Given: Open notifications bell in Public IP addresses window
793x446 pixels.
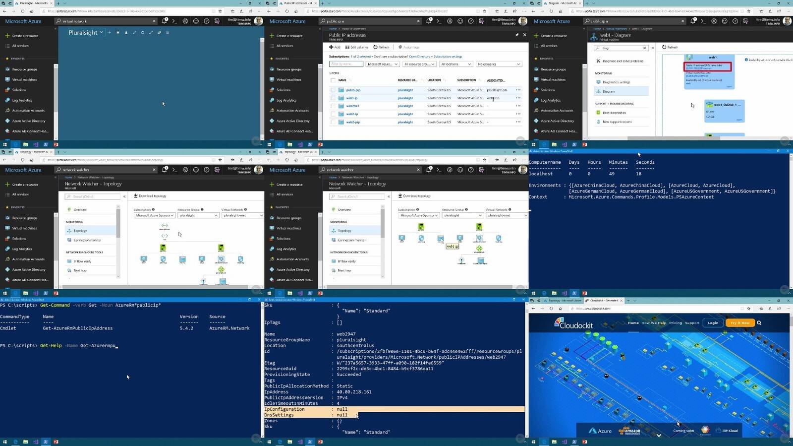Looking at the screenshot, I should coord(429,21).
